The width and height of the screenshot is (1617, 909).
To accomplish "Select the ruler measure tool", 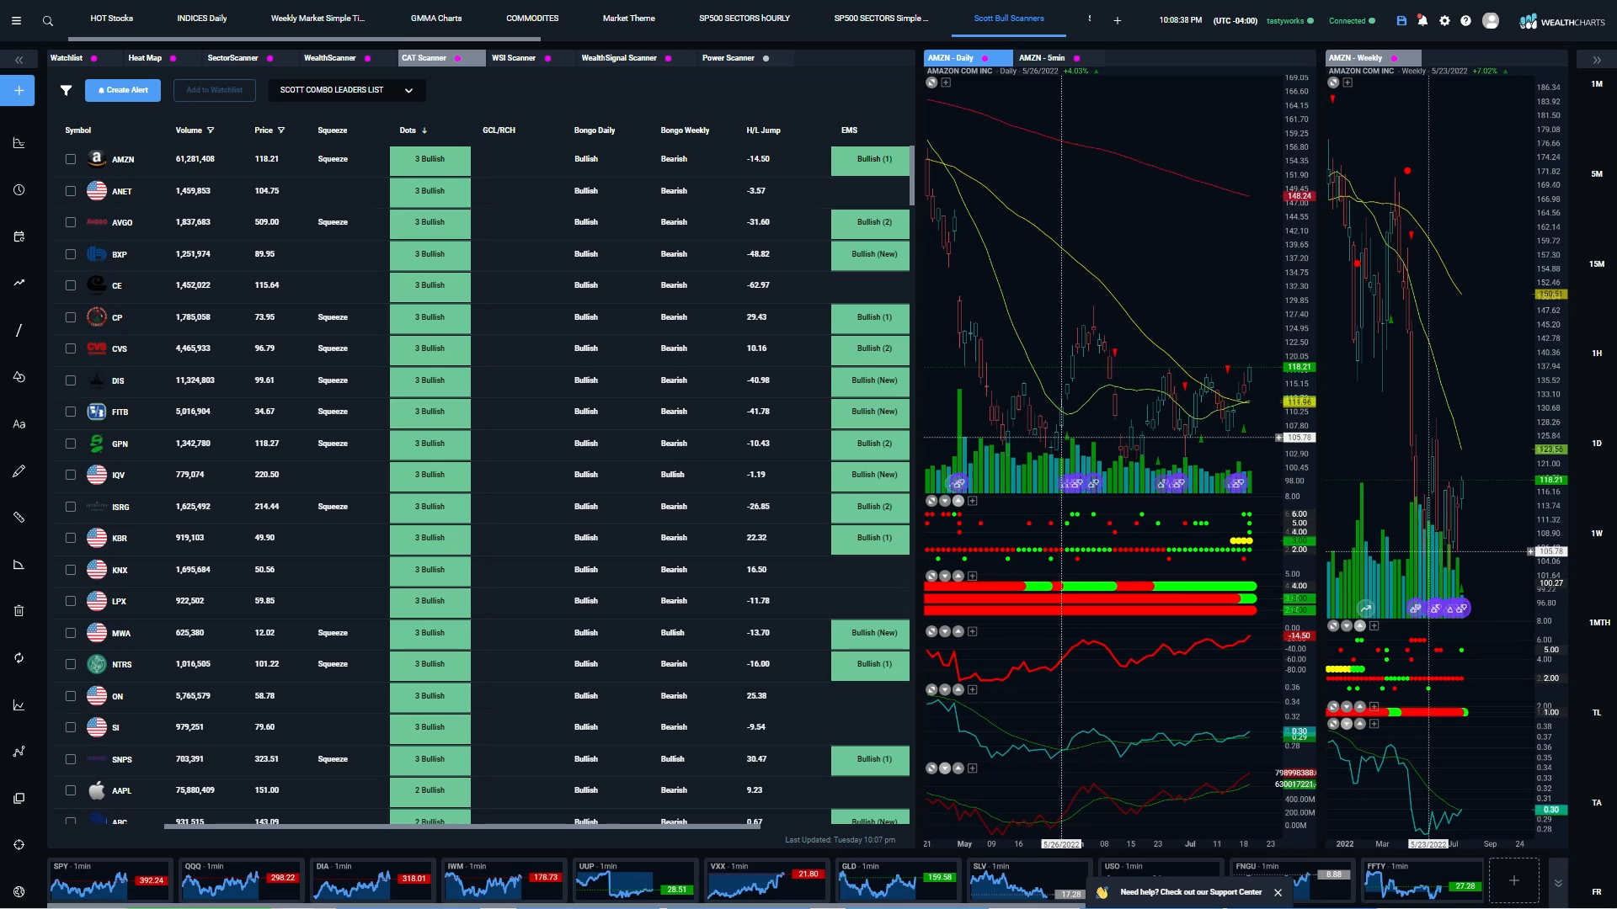I will [x=19, y=517].
